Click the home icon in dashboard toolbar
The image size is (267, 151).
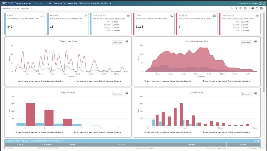pyautogui.click(x=232, y=8)
